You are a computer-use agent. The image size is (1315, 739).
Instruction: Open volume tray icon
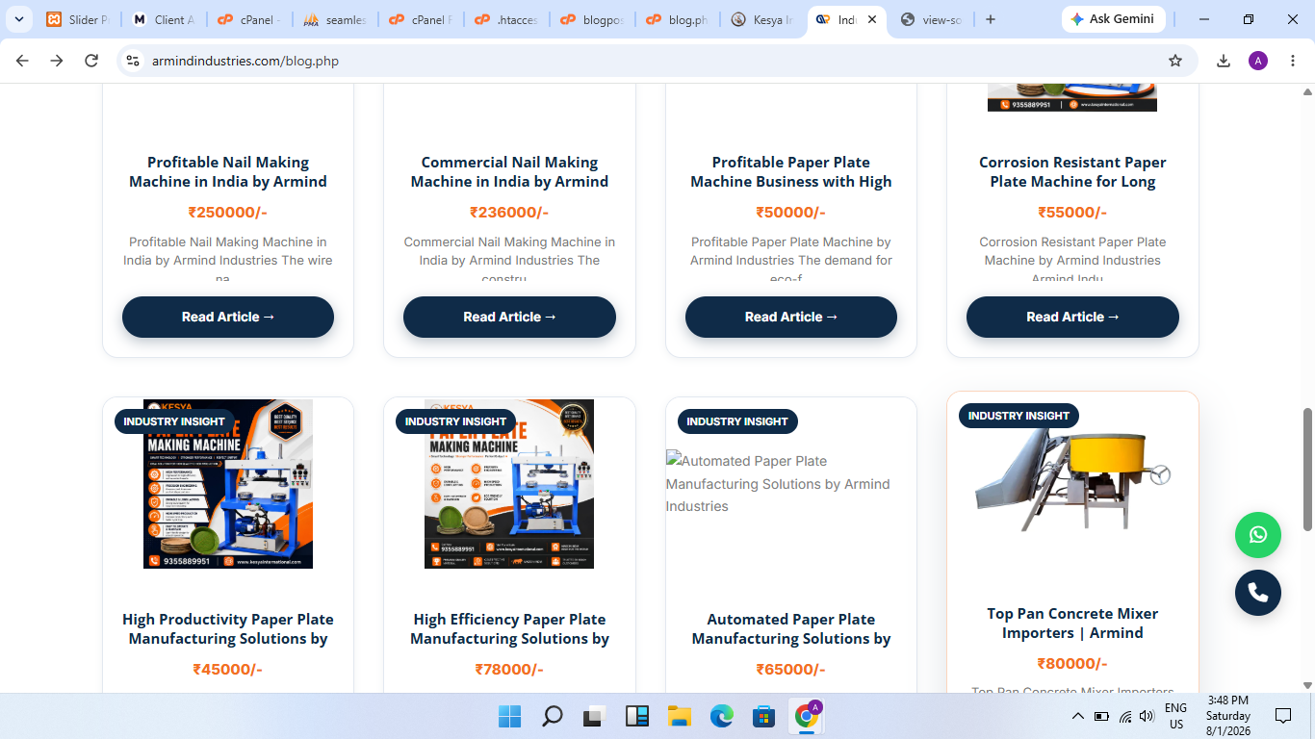[x=1147, y=716]
